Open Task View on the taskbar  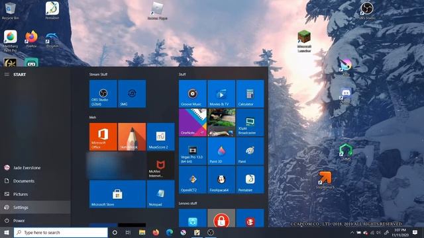128,232
